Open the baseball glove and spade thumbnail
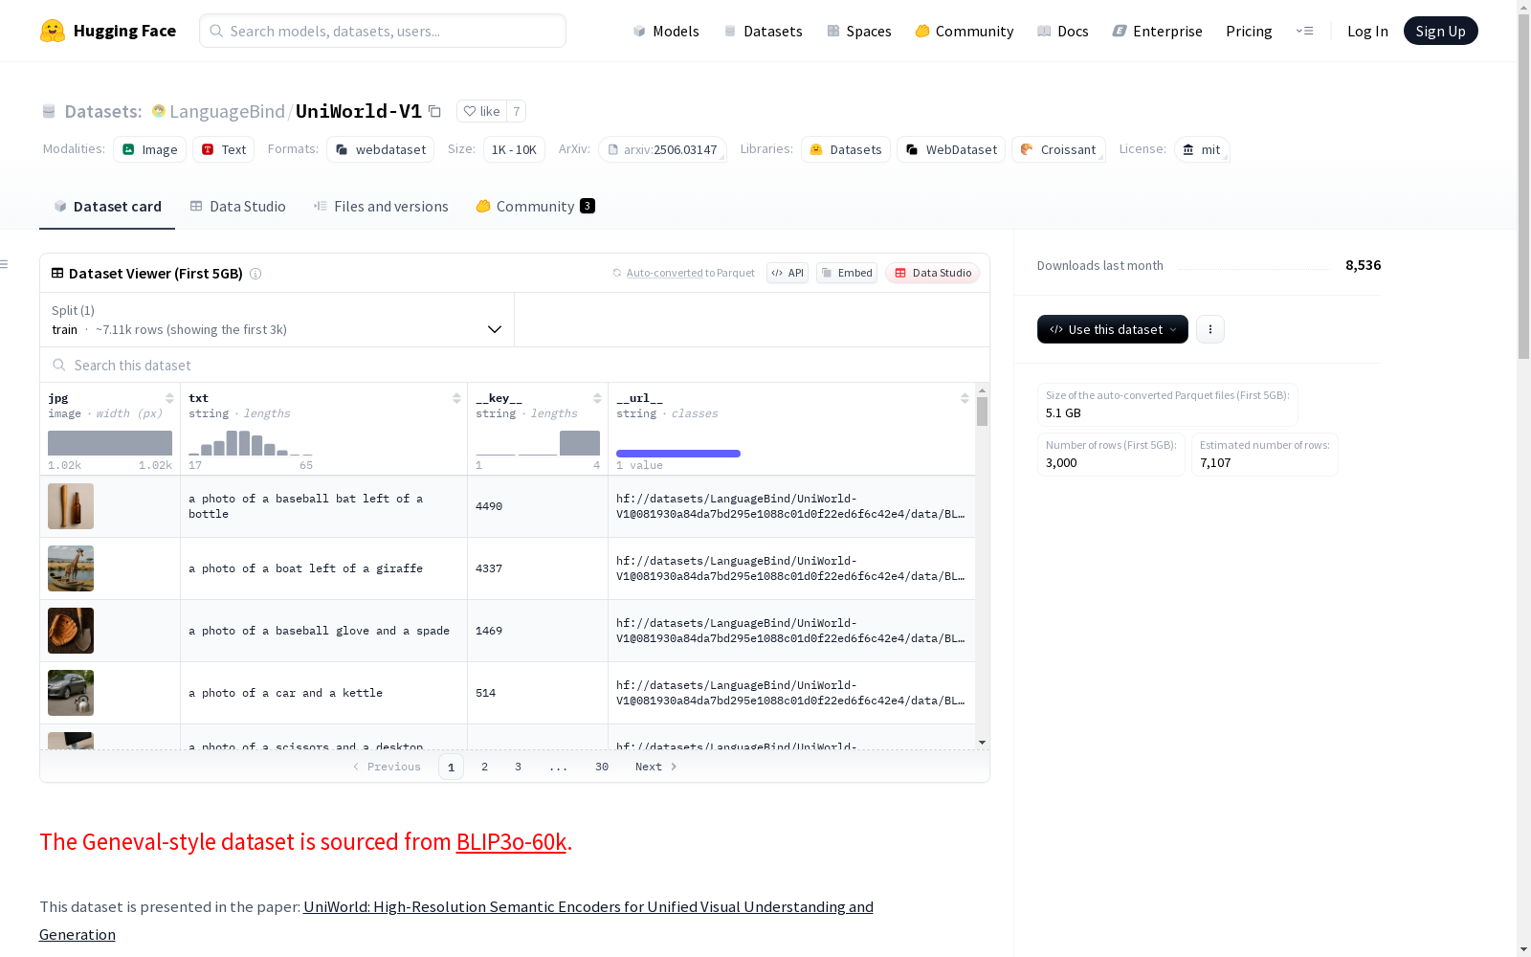This screenshot has width=1531, height=957. pyautogui.click(x=71, y=631)
